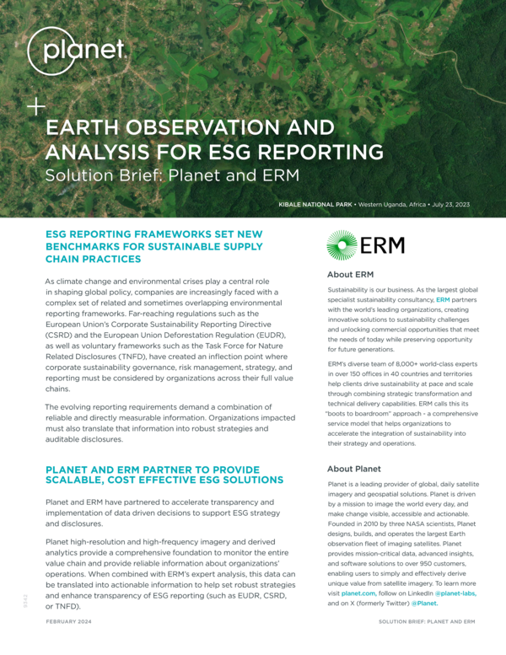Open the planet.com link
Image resolution: width=506 pixels, height=655 pixels.
pos(358,593)
